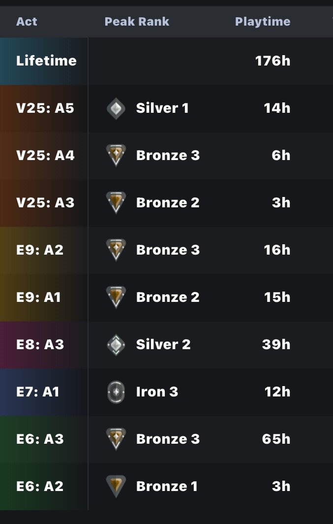Click the Iron 3 rank icon for E7: A1

click(x=116, y=392)
